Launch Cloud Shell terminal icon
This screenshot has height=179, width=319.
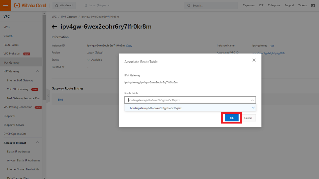[313, 6]
